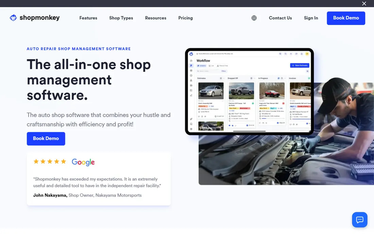Click the bell notification icon in tablet screenshot
The height and width of the screenshot is (234, 374).
pyautogui.click(x=302, y=54)
